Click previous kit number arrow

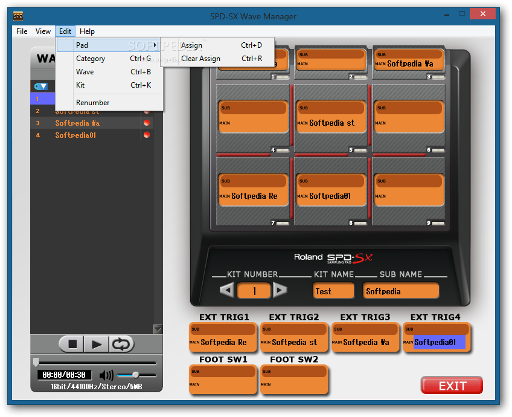coord(226,290)
